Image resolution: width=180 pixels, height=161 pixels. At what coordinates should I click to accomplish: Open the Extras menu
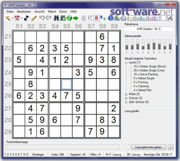pos(63,12)
